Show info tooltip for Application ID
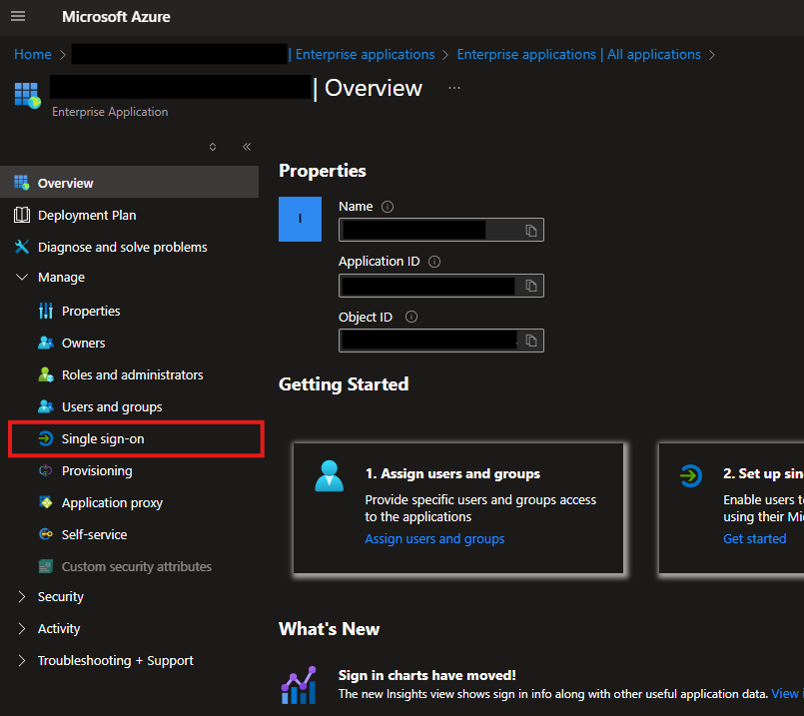Screen dimensions: 804x716 pyautogui.click(x=434, y=262)
